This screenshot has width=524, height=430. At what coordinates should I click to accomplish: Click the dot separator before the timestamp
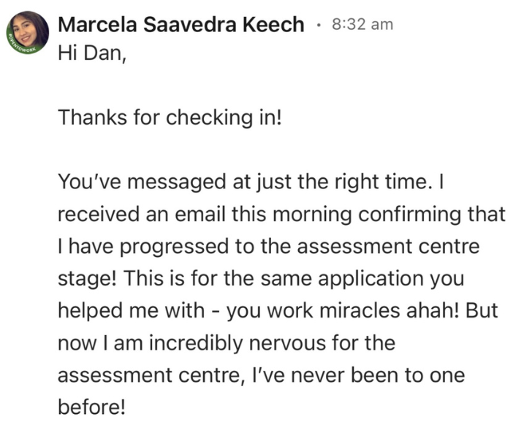[318, 24]
